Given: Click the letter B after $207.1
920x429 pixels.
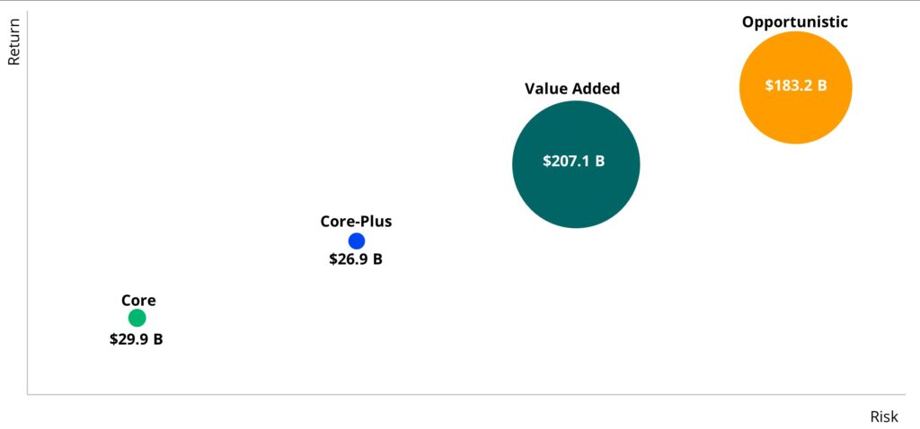Looking at the screenshot, I should click(x=600, y=162).
